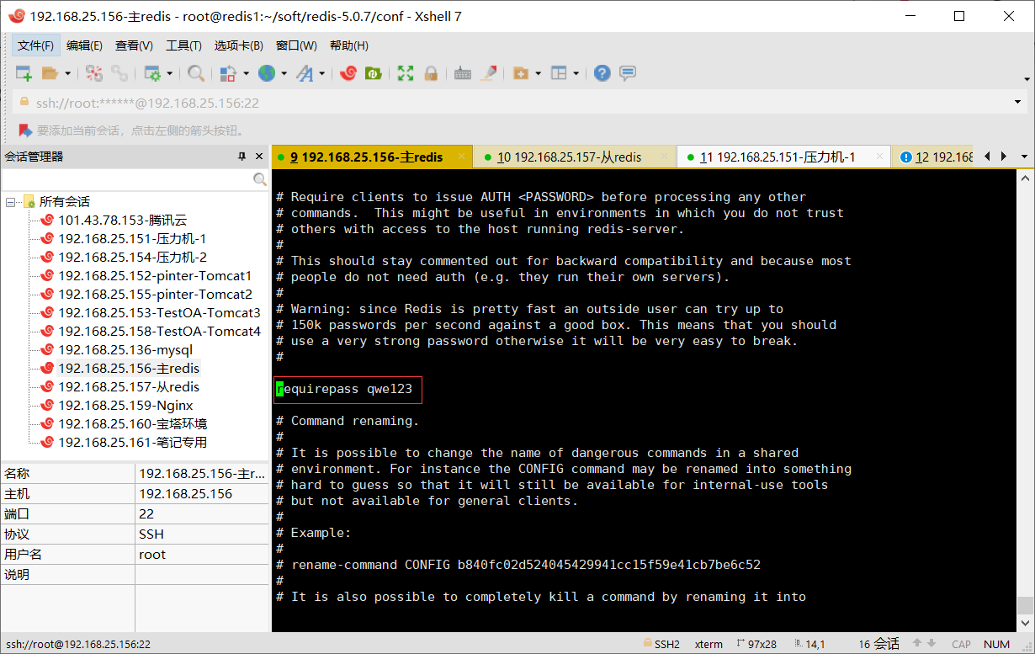Click the 用户名 value 'root' cell
The image size is (1035, 654).
coord(202,555)
